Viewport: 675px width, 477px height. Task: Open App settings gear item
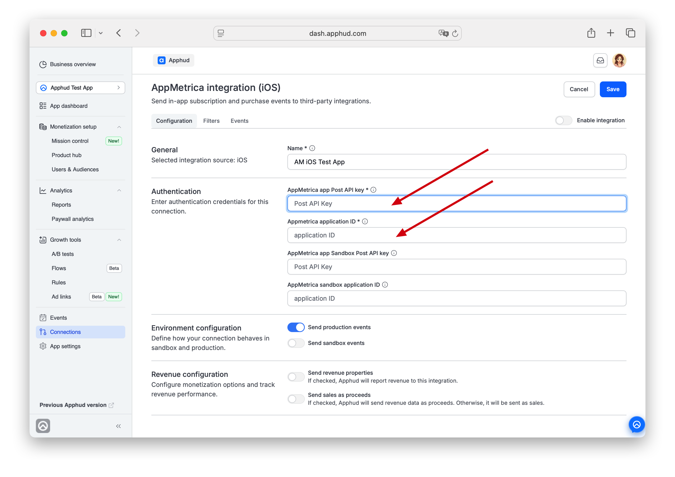80,346
